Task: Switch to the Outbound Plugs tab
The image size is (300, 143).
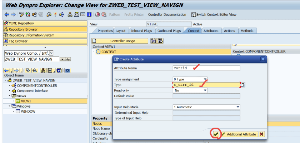Action: [169, 31]
